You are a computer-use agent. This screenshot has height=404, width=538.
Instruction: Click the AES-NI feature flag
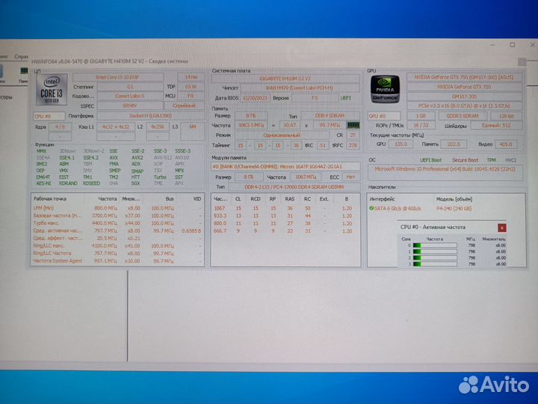[43, 183]
